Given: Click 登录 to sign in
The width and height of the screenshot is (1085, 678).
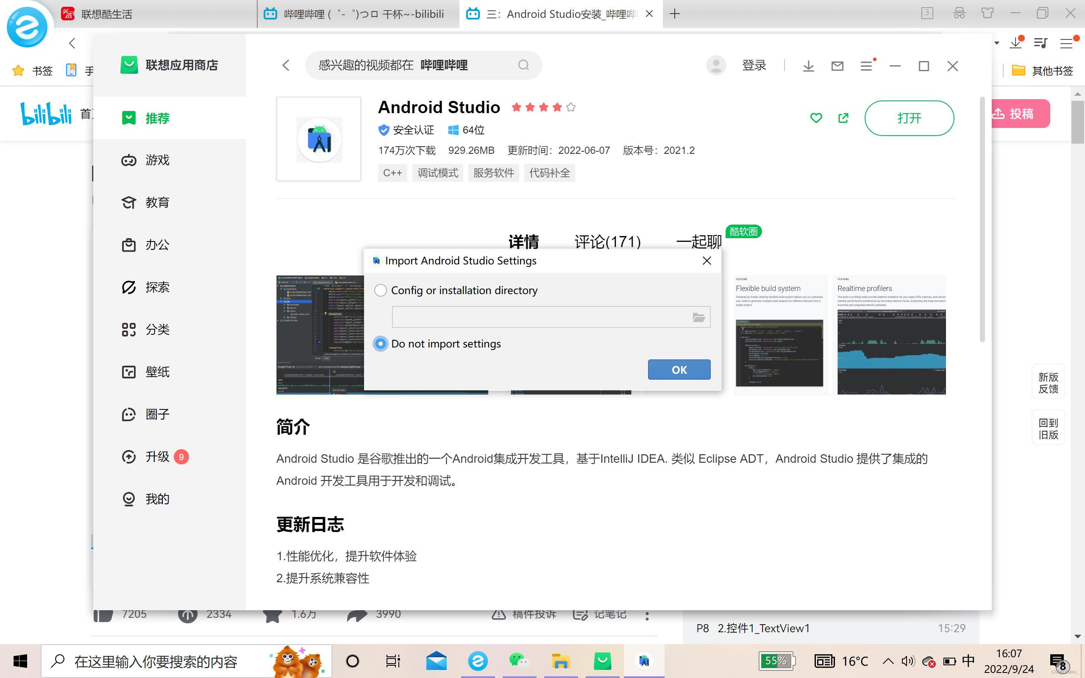Looking at the screenshot, I should [754, 65].
